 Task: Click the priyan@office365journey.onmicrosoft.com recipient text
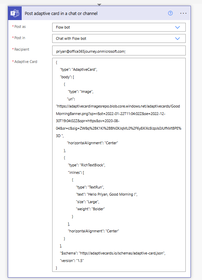coord(91,51)
